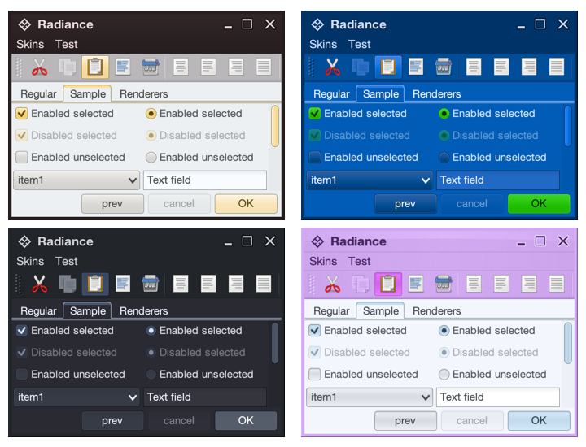The width and height of the screenshot is (586, 447).
Task: Click the justify-fill icon in the purple-skinned window
Action: [557, 284]
